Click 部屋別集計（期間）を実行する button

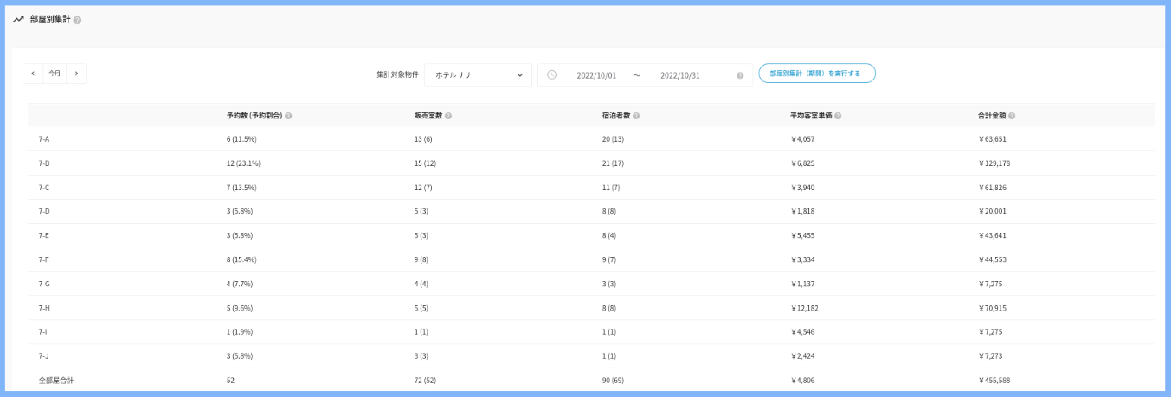coord(816,74)
